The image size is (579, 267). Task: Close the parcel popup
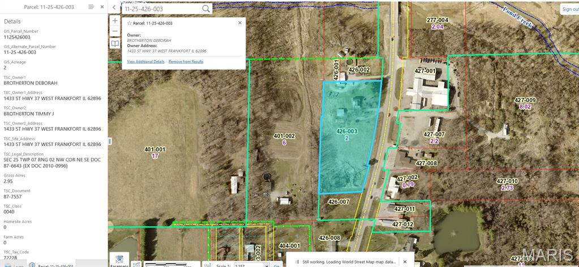[x=239, y=23]
